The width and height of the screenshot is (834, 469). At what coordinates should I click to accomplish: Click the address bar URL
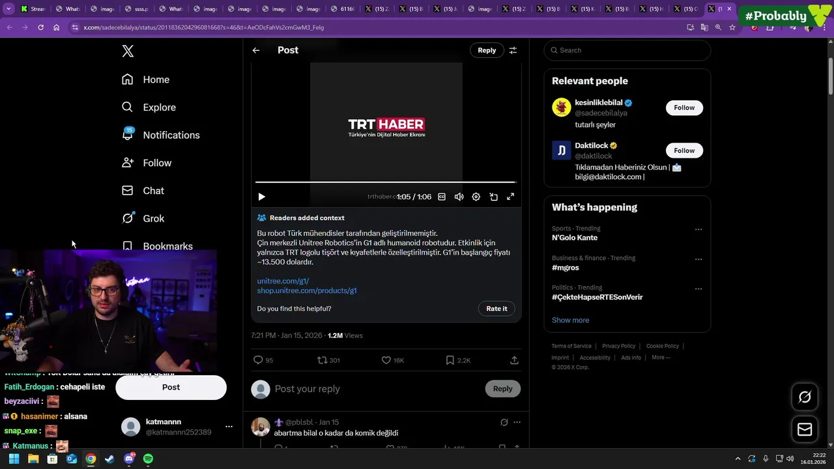(x=203, y=27)
